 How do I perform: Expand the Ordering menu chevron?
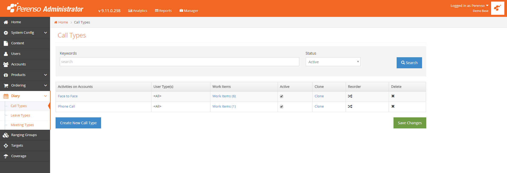pyautogui.click(x=46, y=85)
